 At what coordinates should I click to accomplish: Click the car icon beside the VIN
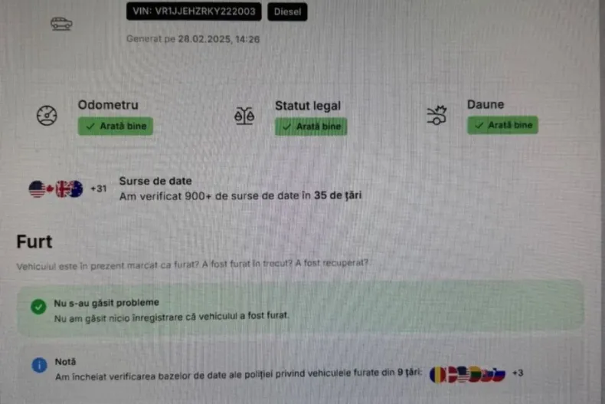61,24
